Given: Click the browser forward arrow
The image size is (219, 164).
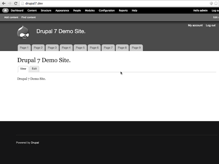Looking at the screenshot, I should coord(9,3).
